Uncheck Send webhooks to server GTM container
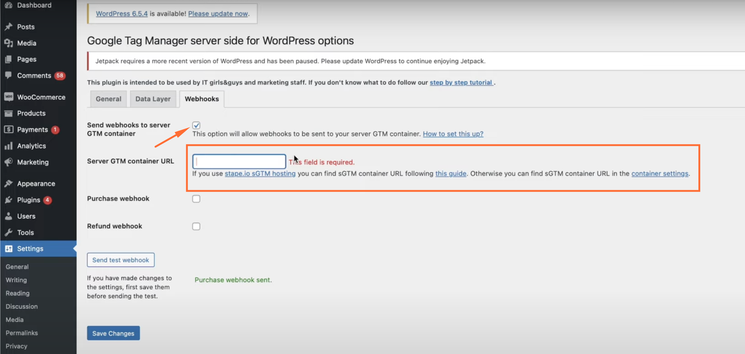 click(196, 125)
